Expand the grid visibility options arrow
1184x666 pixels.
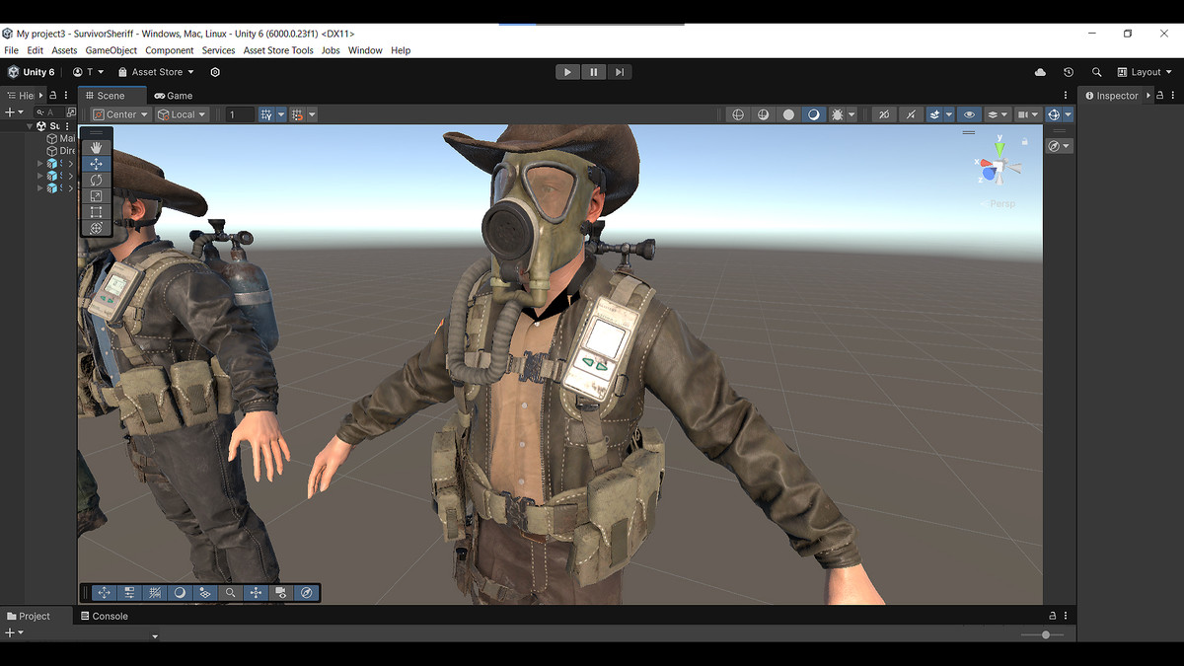pyautogui.click(x=281, y=114)
